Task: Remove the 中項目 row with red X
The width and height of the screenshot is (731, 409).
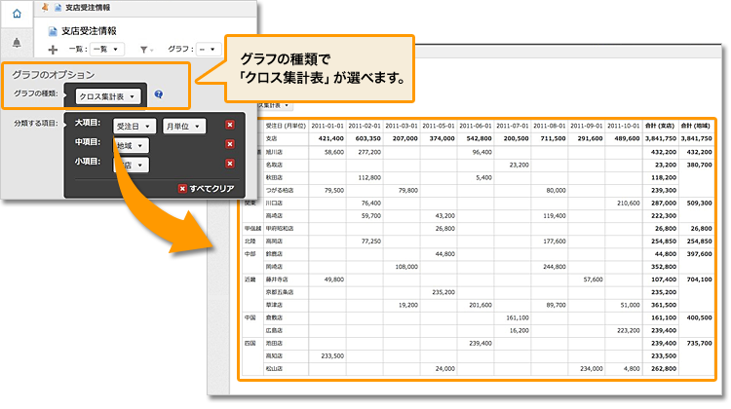Action: tap(229, 145)
